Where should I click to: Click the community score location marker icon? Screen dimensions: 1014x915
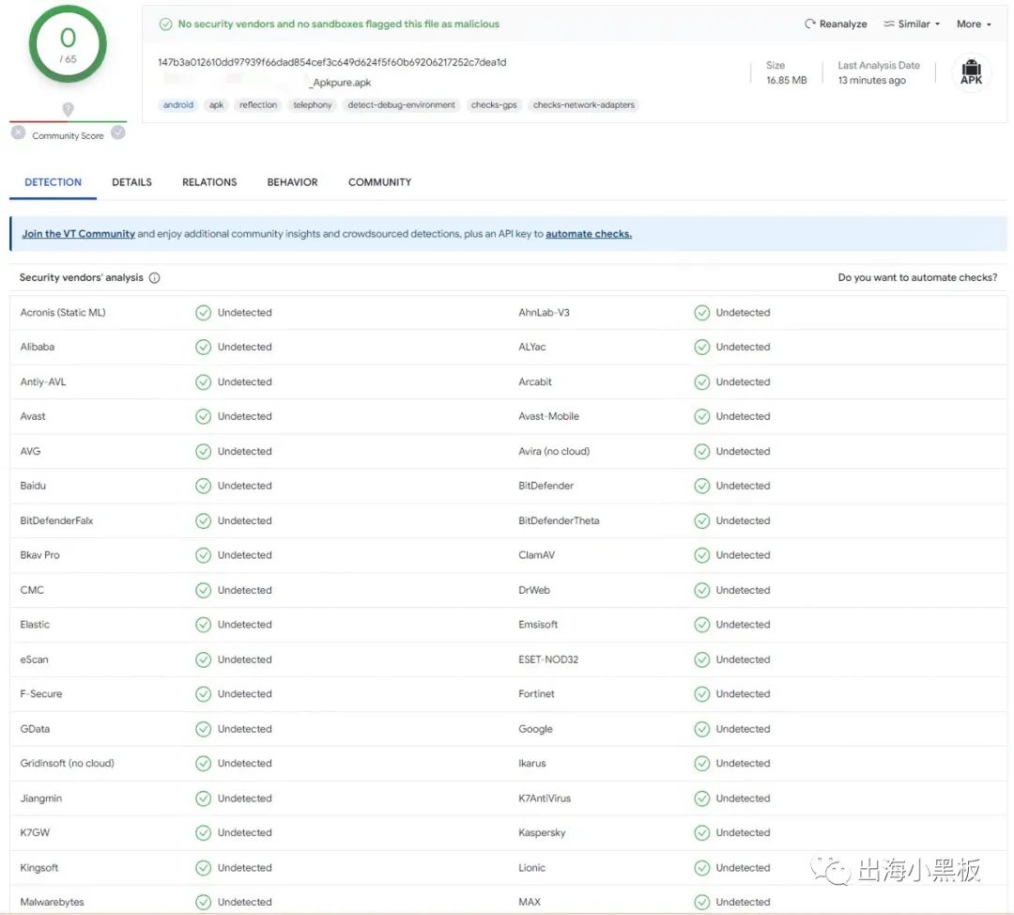click(x=68, y=109)
